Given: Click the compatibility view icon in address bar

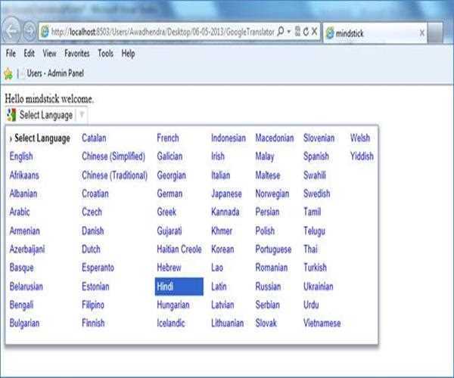Looking at the screenshot, I should point(297,32).
